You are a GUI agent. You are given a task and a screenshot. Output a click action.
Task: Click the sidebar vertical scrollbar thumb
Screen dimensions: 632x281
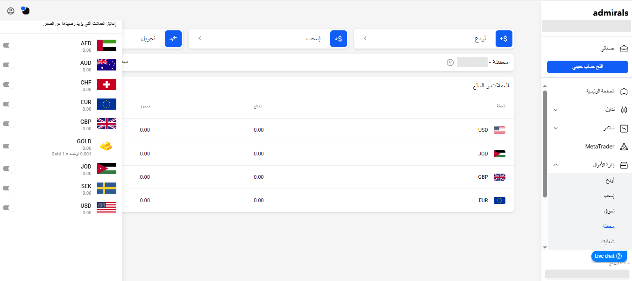pos(545,144)
